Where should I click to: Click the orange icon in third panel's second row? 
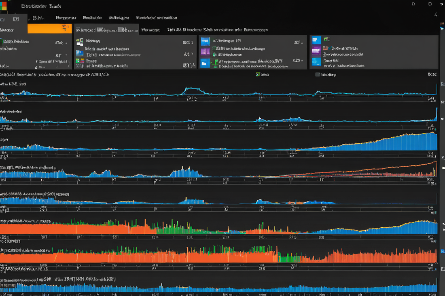click(x=325, y=48)
